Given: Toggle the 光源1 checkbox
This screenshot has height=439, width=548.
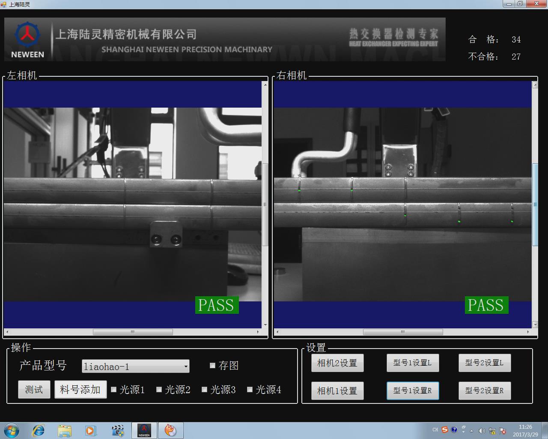Looking at the screenshot, I should pyautogui.click(x=114, y=389).
